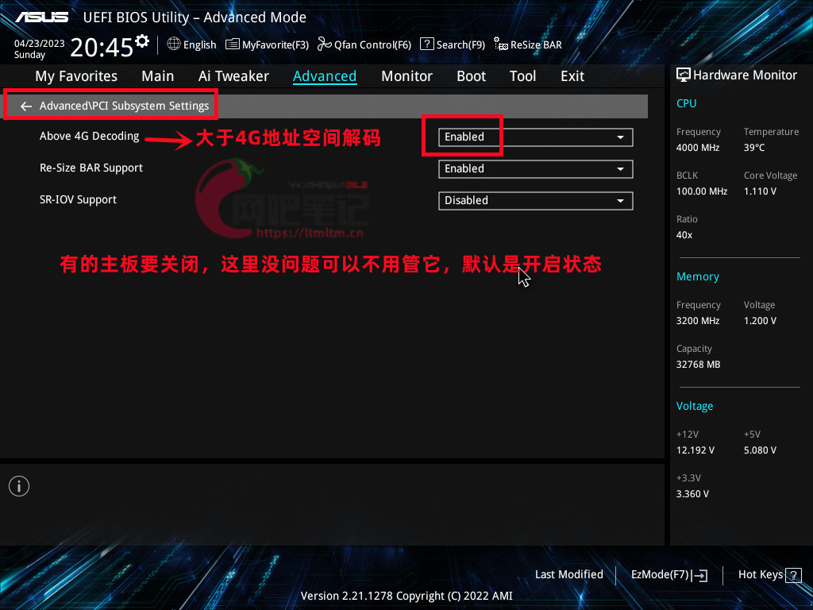
Task: Click the EzMode exit arrow icon
Action: pos(699,575)
